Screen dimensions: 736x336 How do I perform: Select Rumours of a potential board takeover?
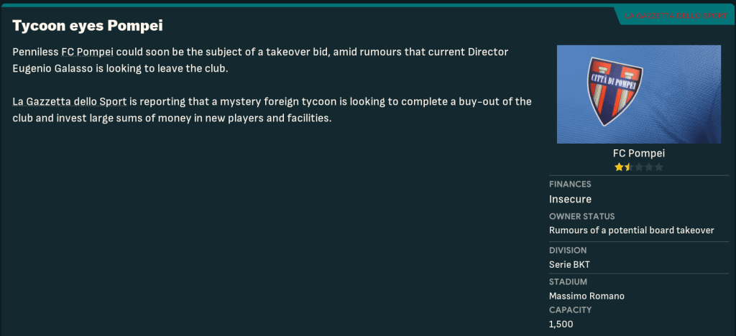(631, 230)
